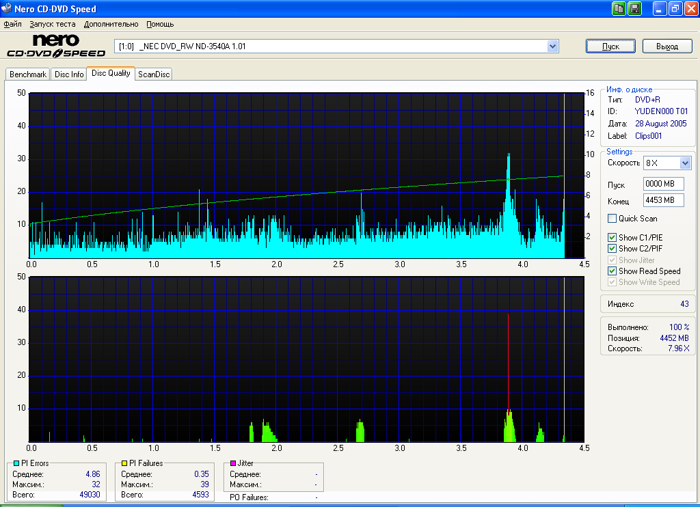
Task: Toggle the Quick Scan checkbox
Action: tap(612, 219)
